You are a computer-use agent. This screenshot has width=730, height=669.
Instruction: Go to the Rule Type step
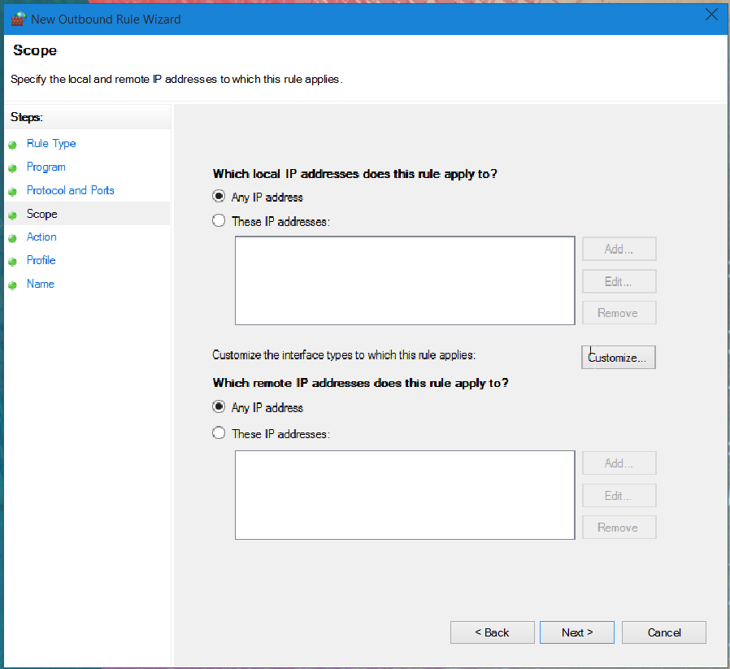tap(51, 143)
